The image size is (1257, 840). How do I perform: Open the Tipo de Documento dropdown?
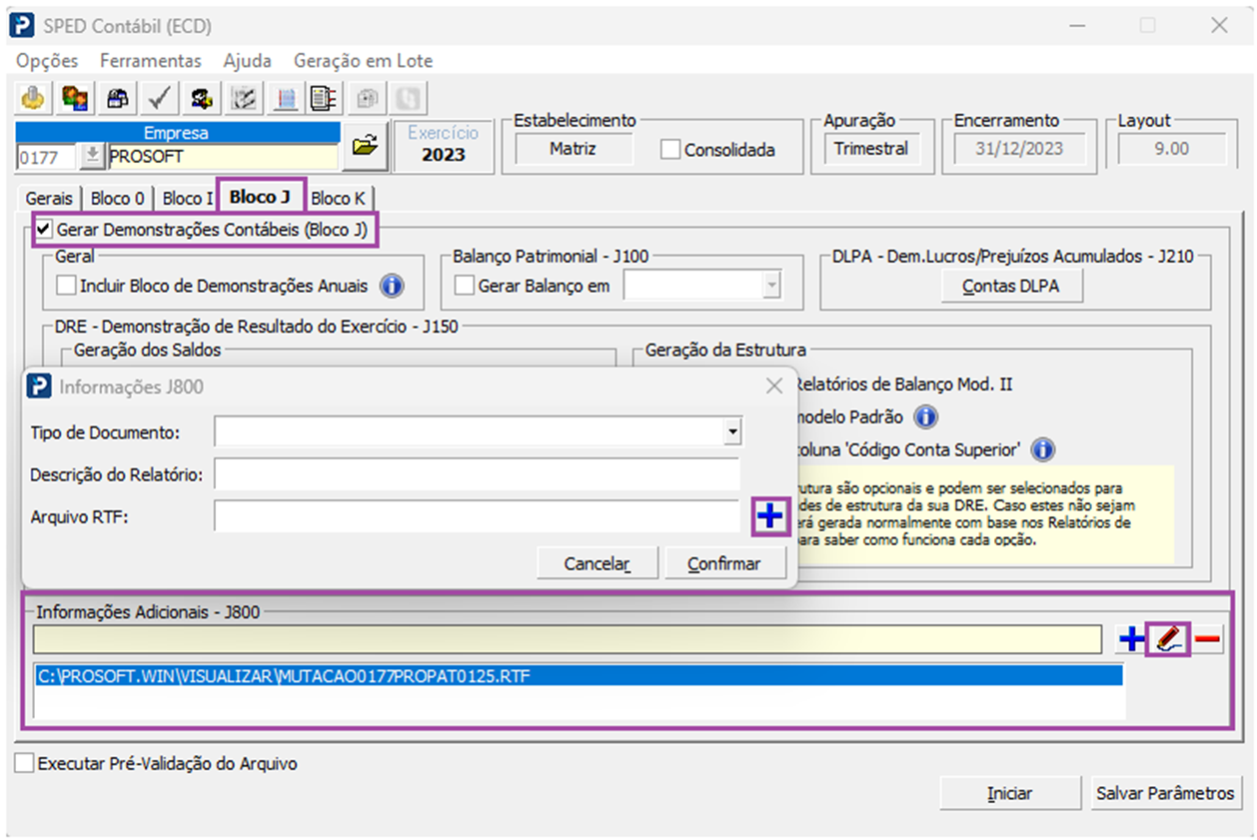coord(733,431)
